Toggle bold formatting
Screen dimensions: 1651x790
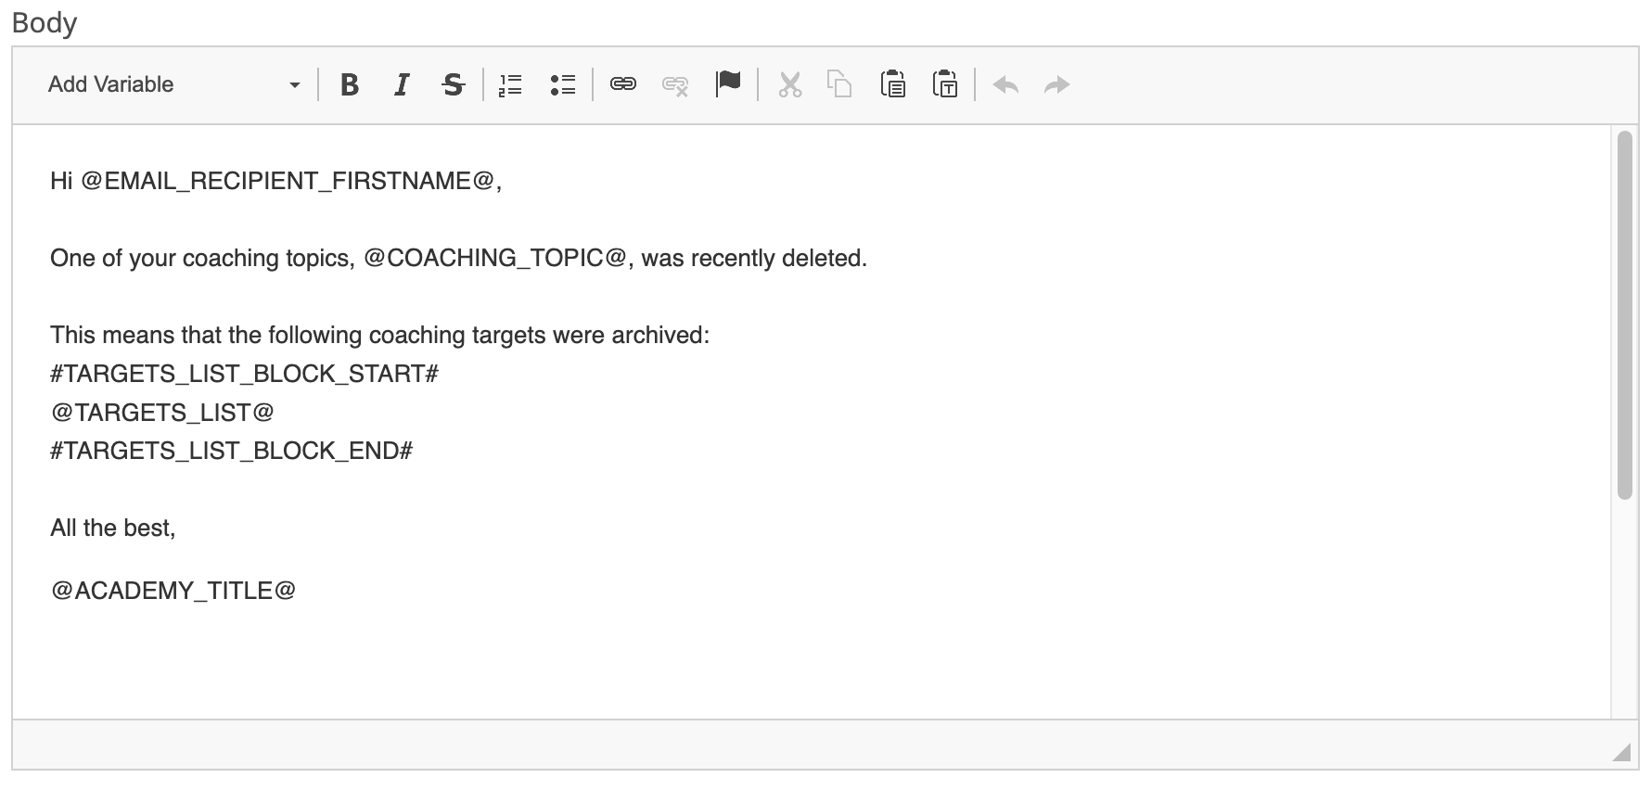tap(350, 85)
